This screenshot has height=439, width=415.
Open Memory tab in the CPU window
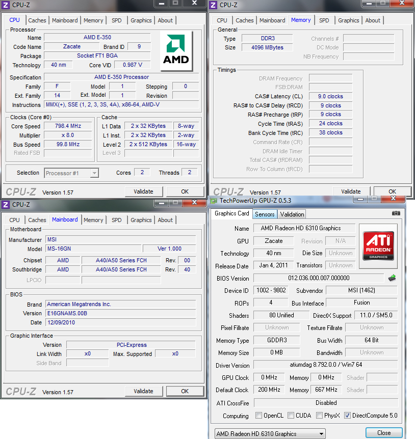[93, 20]
